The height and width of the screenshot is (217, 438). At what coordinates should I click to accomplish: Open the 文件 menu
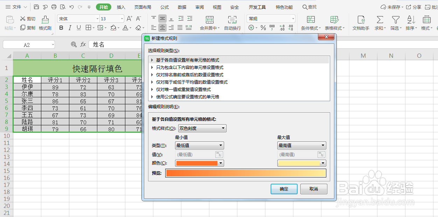16,6
